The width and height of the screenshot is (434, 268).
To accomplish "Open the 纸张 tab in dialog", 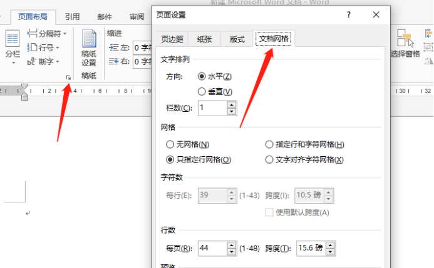I will 204,39.
